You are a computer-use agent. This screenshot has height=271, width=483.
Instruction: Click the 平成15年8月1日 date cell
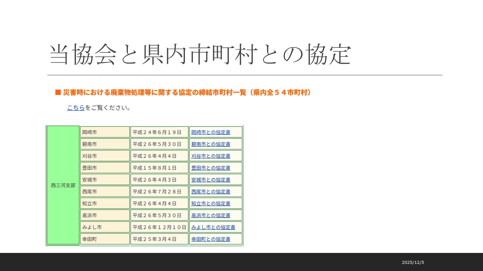pyautogui.click(x=159, y=168)
